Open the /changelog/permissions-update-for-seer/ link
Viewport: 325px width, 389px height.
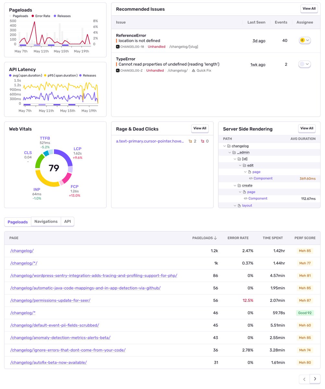point(50,301)
